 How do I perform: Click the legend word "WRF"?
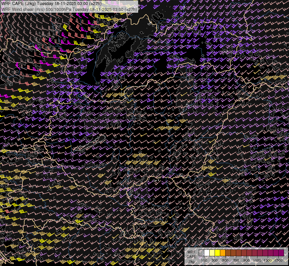(x=192, y=252)
